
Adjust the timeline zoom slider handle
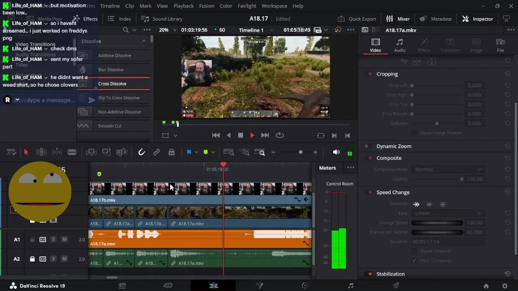[300, 152]
